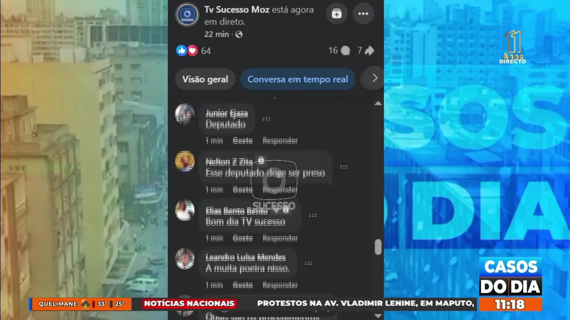Viewport: 570px width, 320px height.
Task: Click scrollbar down arrow in comments
Action: (x=378, y=316)
